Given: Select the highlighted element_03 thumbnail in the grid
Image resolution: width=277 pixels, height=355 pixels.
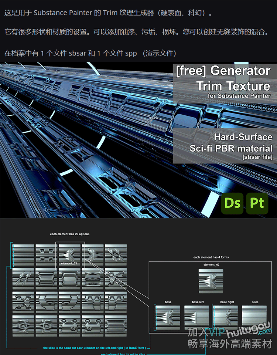Looking at the screenshot, I should (x=70, y=254).
